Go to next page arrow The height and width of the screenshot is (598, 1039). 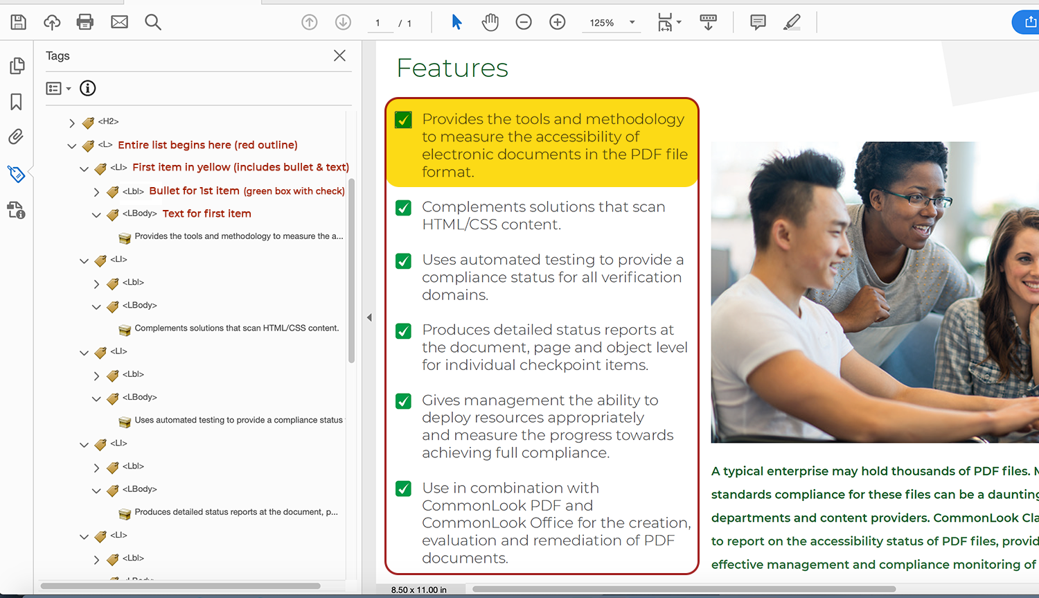(343, 22)
